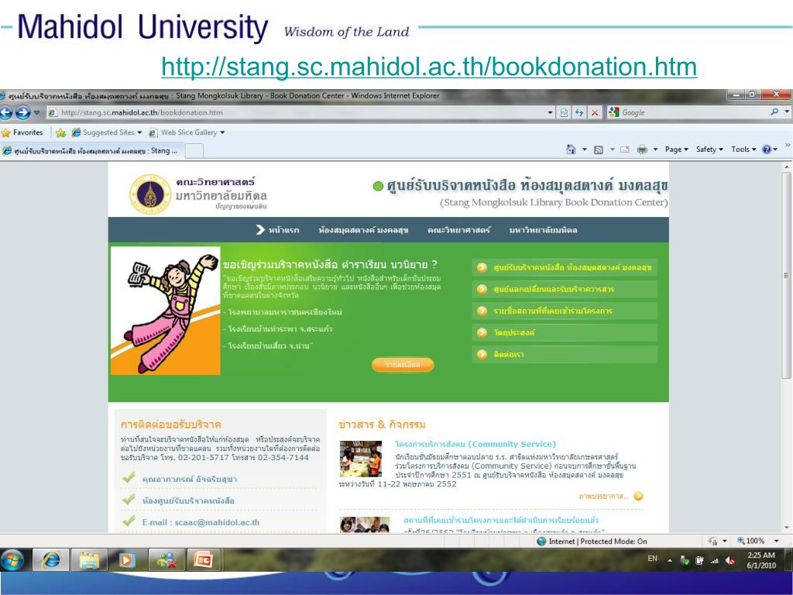Open PowerPoint taskbar icon
Viewport: 793px width, 595px height.
(204, 560)
